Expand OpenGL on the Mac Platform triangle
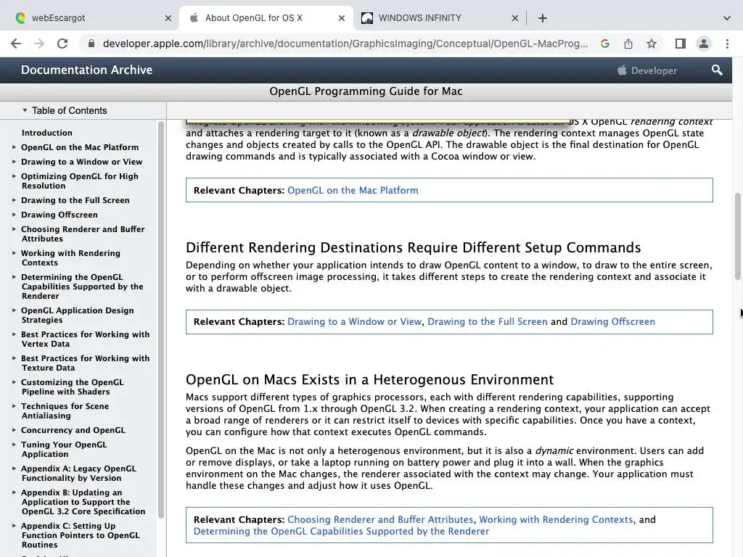743x557 pixels. click(15, 147)
